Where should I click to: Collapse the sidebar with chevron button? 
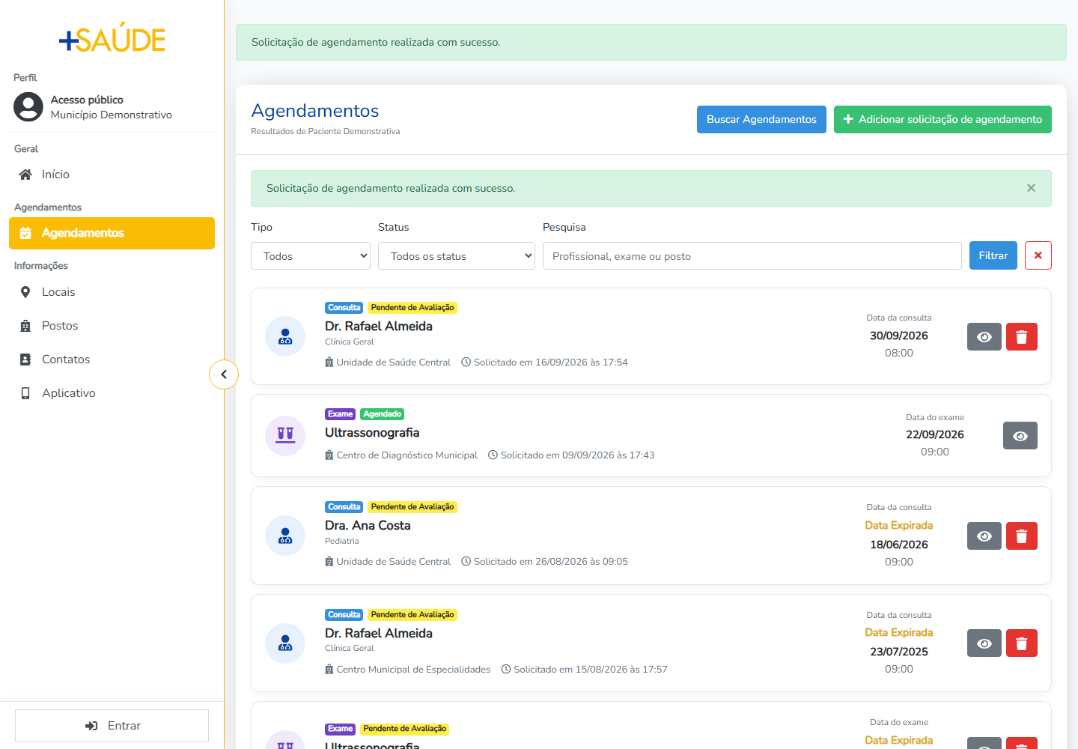click(x=224, y=374)
